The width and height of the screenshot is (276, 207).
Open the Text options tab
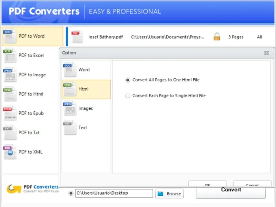[x=86, y=128]
